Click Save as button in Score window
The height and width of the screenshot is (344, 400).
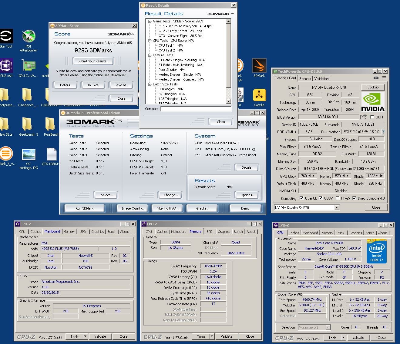pyautogui.click(x=122, y=85)
